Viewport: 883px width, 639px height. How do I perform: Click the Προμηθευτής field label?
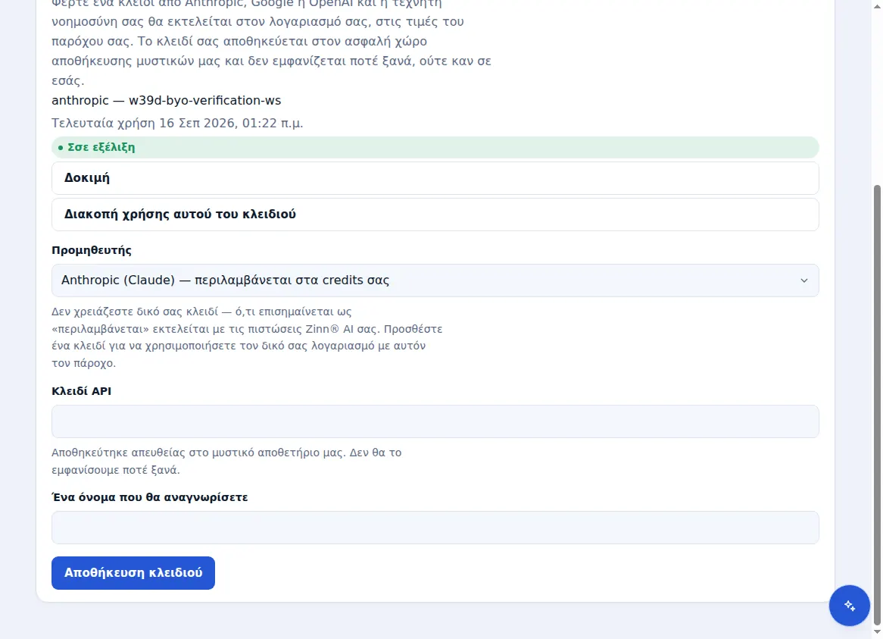click(x=91, y=250)
